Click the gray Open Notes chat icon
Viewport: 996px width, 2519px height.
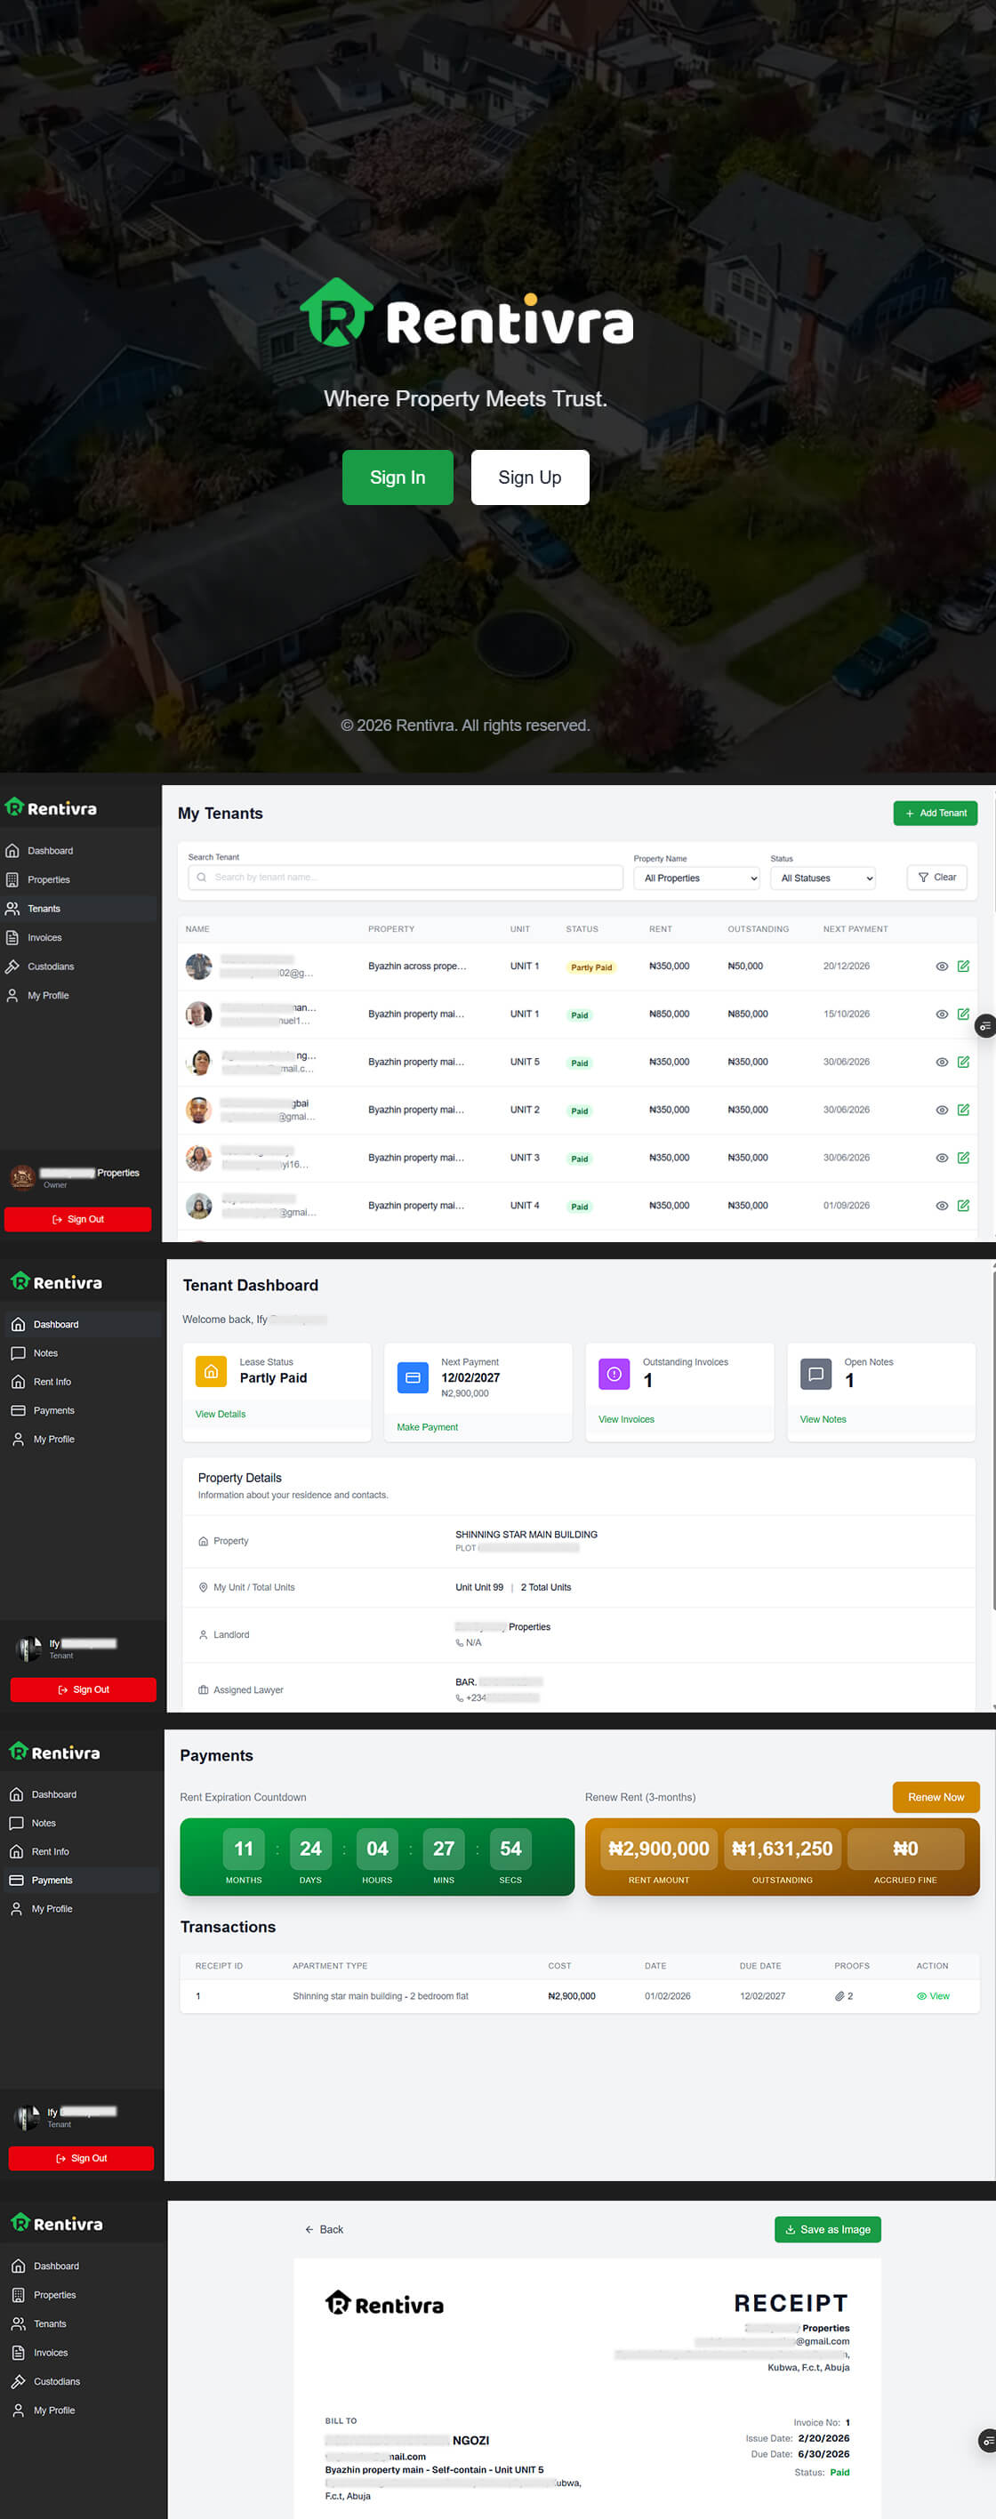tap(815, 1374)
